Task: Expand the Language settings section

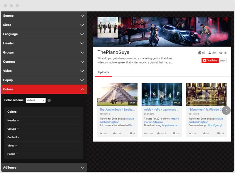Action: 44,34
